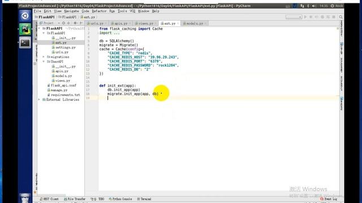Click the volume icon in the system bar
Screen dimensions: 362x203
tap(314, 6)
